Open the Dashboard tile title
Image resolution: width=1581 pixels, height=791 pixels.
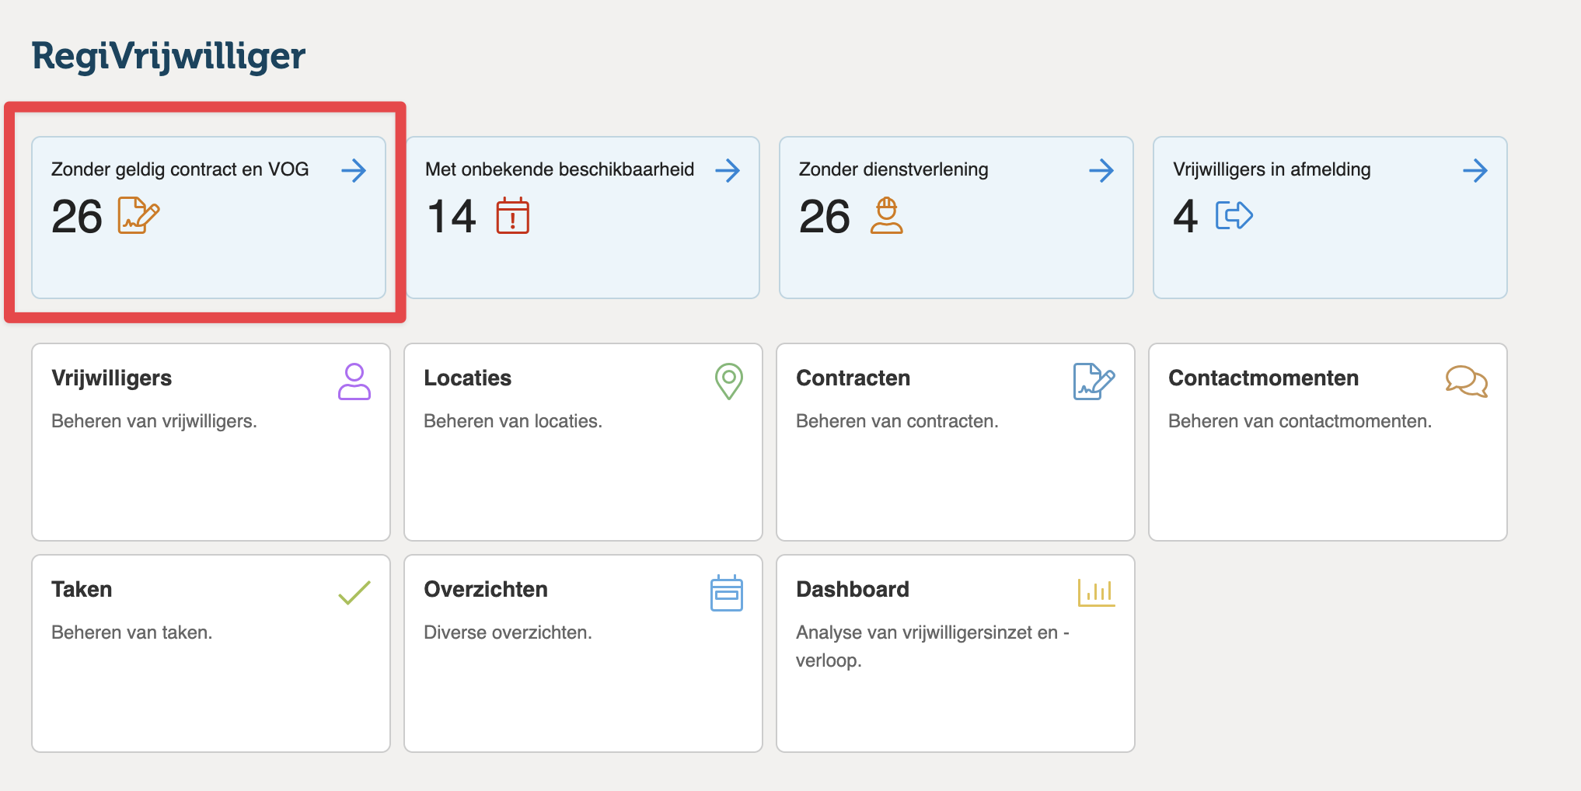[x=852, y=590]
